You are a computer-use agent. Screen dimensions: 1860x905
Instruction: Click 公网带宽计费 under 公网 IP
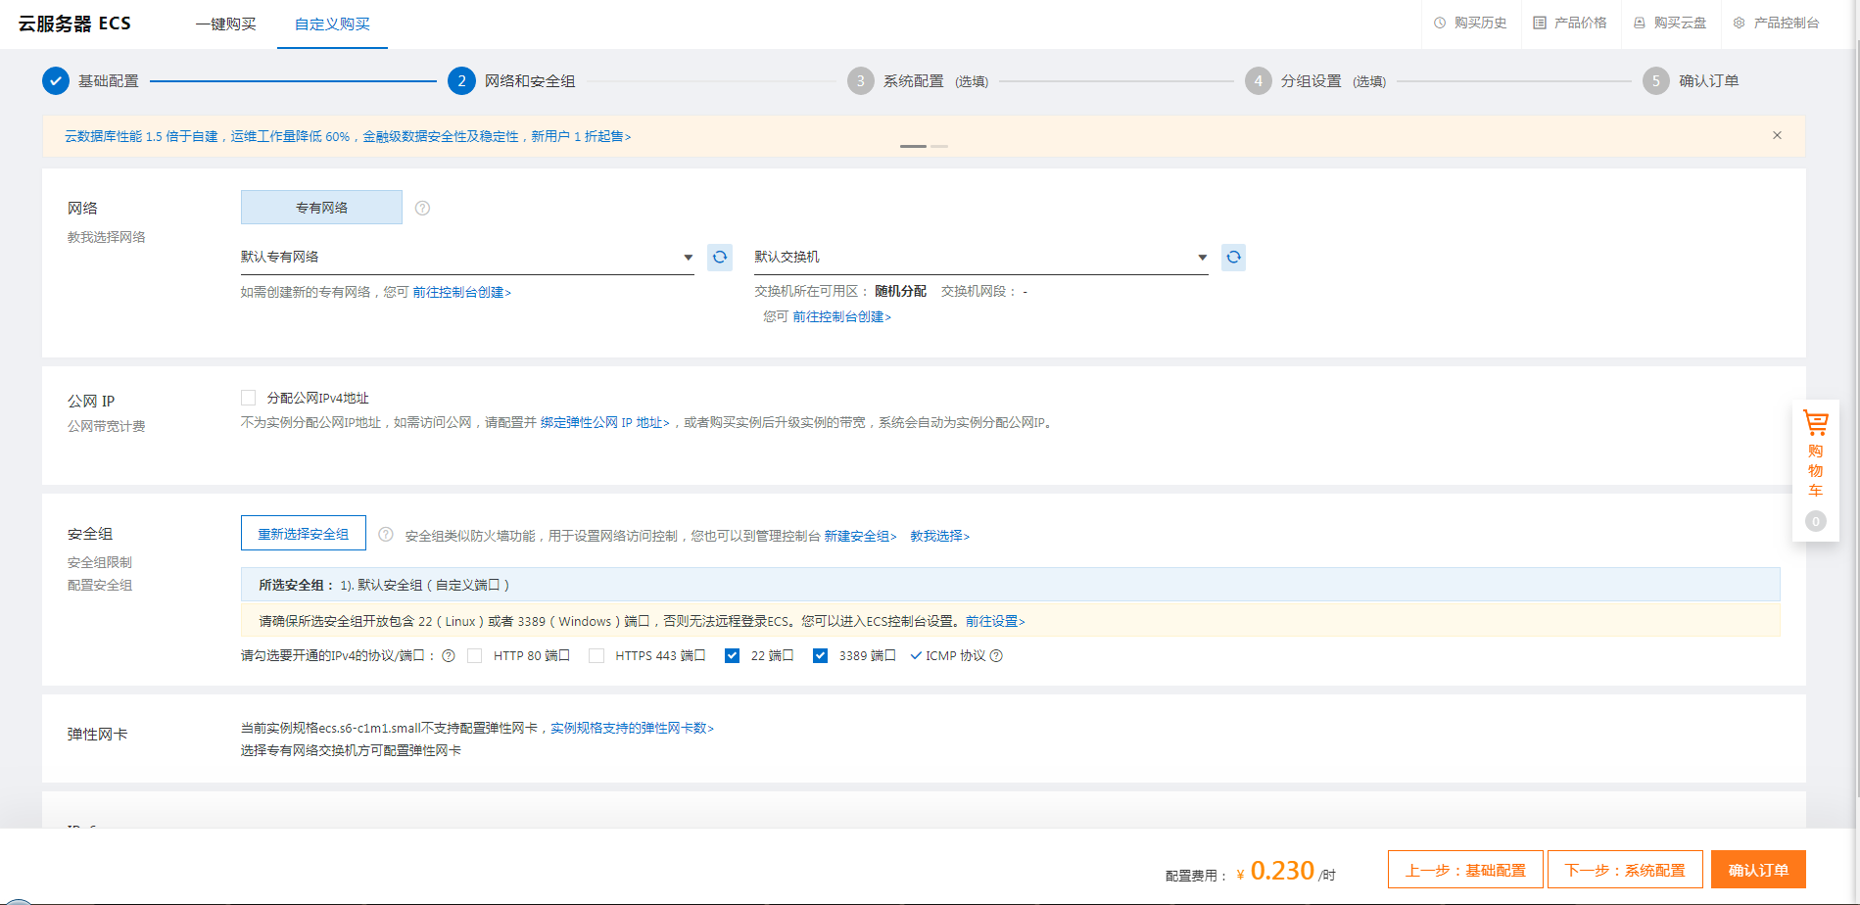click(x=106, y=426)
